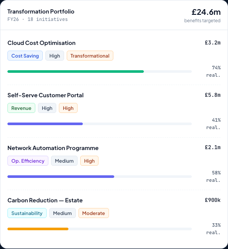Viewport: 228px width, 249px height.
Task: Click the FY26 18 initiatives subtitle
Action: coord(37,19)
